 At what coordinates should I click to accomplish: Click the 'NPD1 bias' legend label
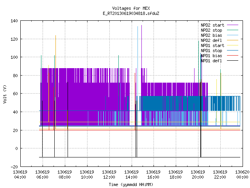[x=211, y=56]
